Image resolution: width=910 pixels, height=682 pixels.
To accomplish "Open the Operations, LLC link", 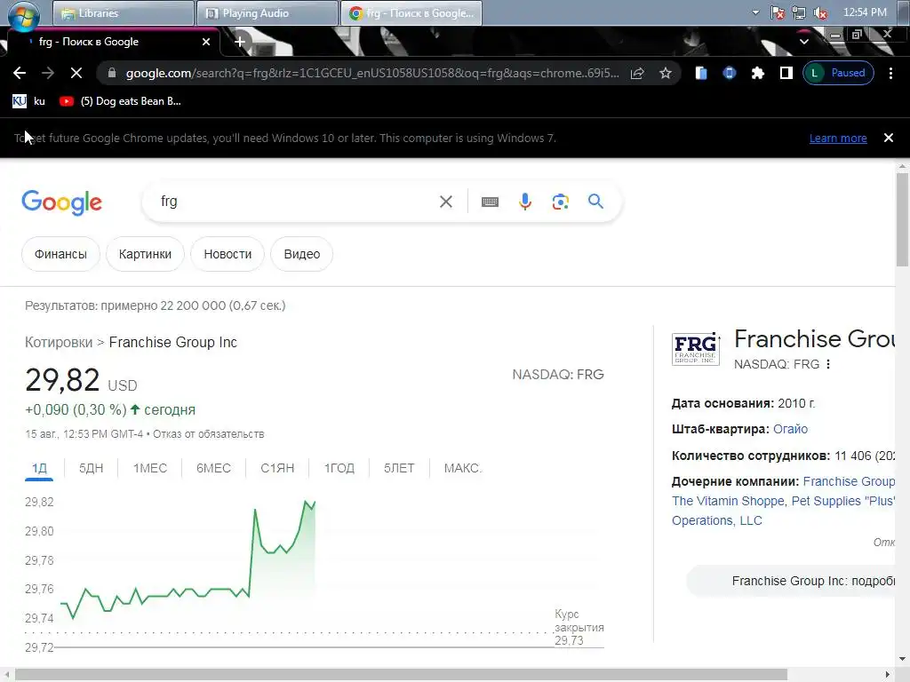I will pos(717,520).
